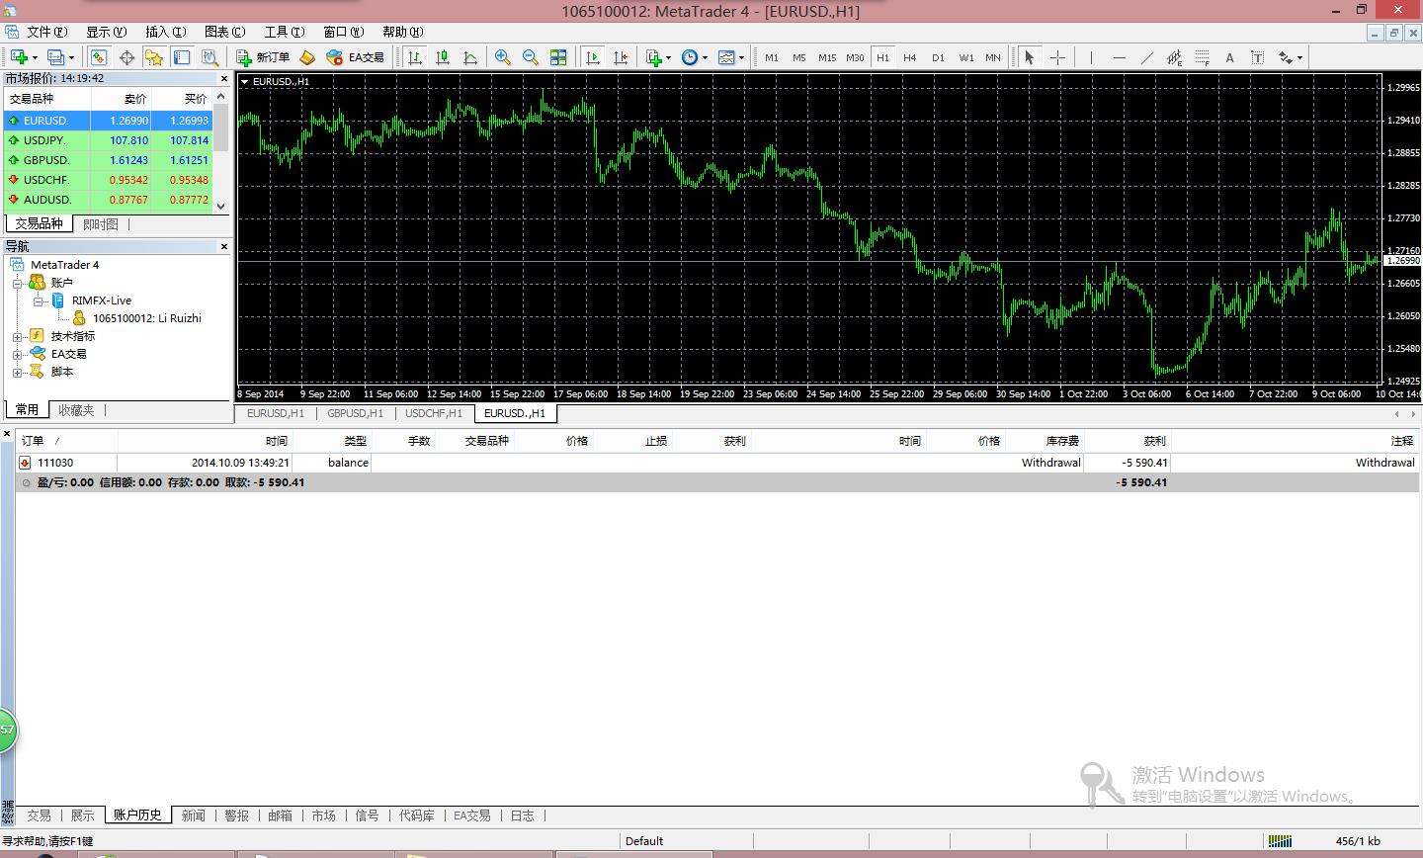Open the 日志 terminal tab
1423x858 pixels.
coord(523,815)
